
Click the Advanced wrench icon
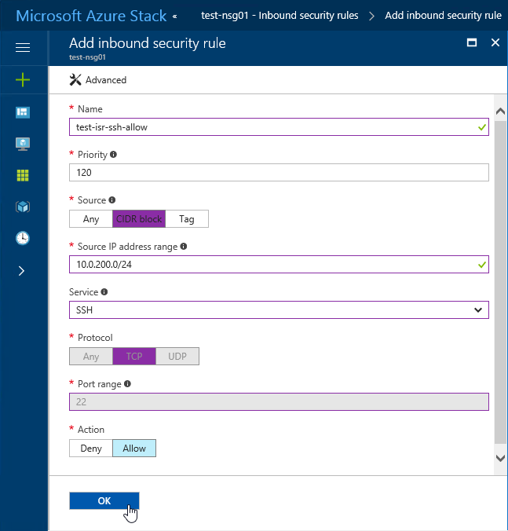pyautogui.click(x=75, y=80)
